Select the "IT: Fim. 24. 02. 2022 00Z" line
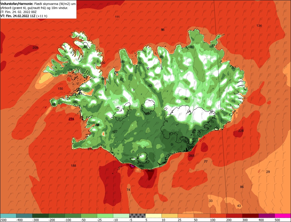Image resolution: width=291 pixels, height=222 pixels. (x=19, y=12)
